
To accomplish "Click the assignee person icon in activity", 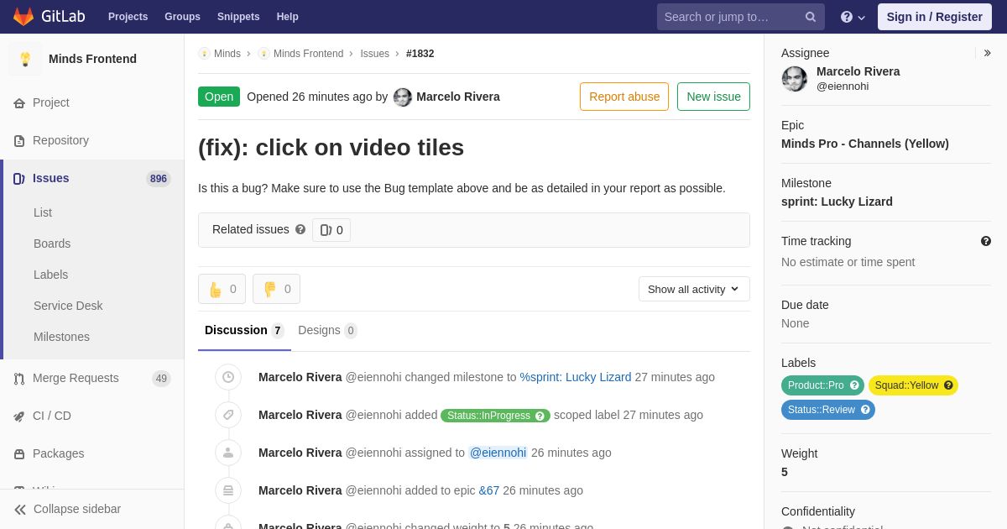I will [x=228, y=453].
